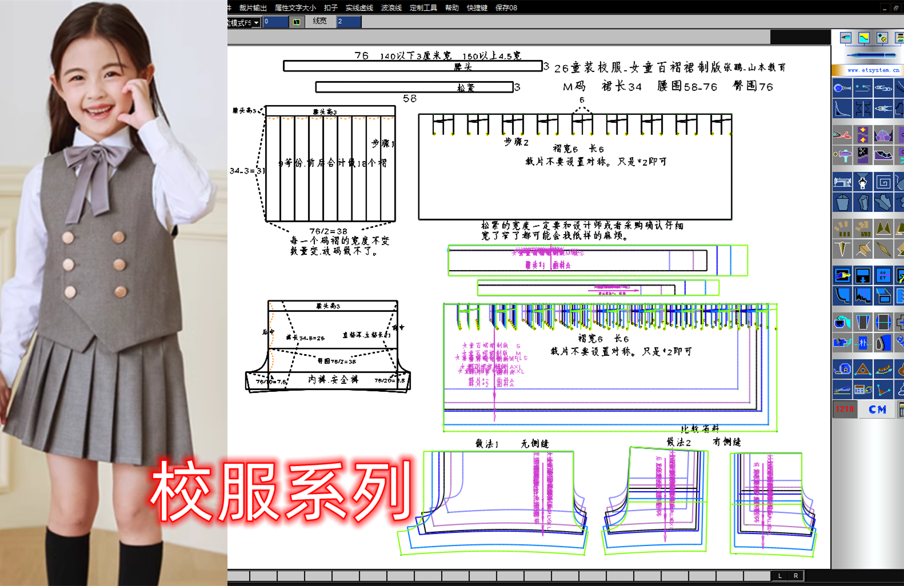Click the L button in bottom bar
904x586 pixels.
coord(779,576)
